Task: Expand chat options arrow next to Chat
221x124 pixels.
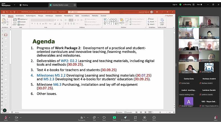Action: 98,118
